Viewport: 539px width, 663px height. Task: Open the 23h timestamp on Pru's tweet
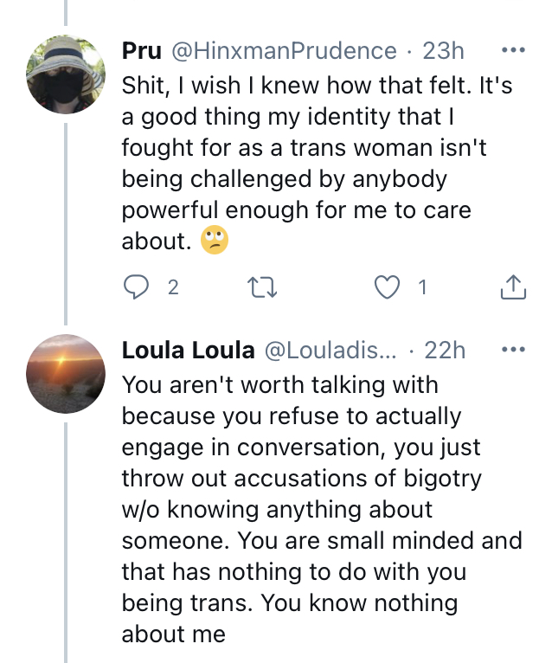point(443,51)
